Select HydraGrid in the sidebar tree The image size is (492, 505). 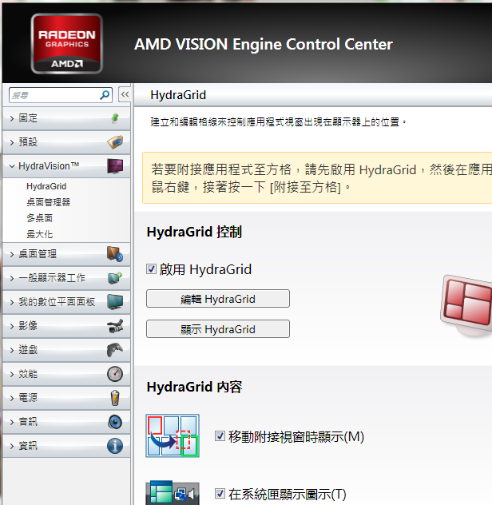[x=46, y=186]
